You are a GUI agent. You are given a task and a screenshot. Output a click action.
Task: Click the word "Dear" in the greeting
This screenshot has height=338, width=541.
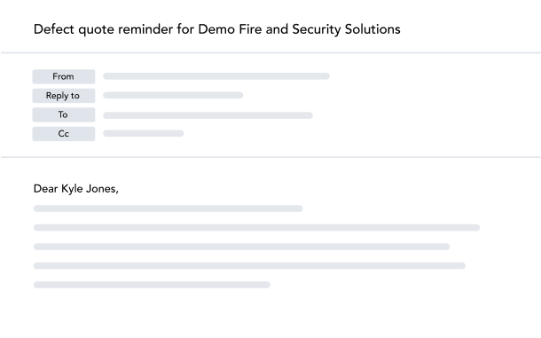pyautogui.click(x=45, y=188)
